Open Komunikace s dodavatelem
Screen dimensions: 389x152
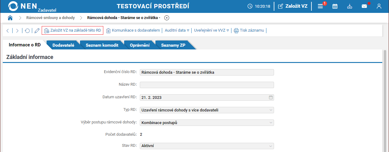pos(133,30)
